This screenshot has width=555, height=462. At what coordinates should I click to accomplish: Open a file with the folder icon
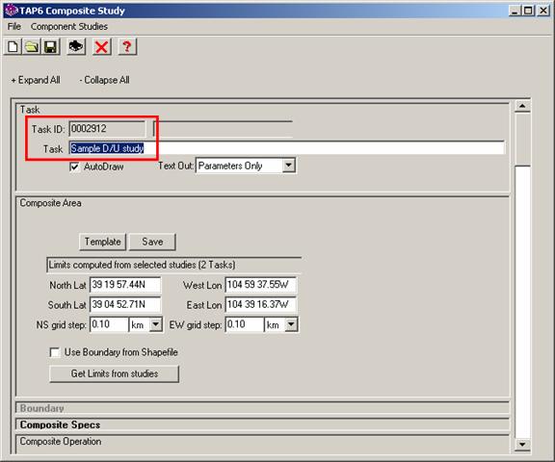(x=32, y=46)
